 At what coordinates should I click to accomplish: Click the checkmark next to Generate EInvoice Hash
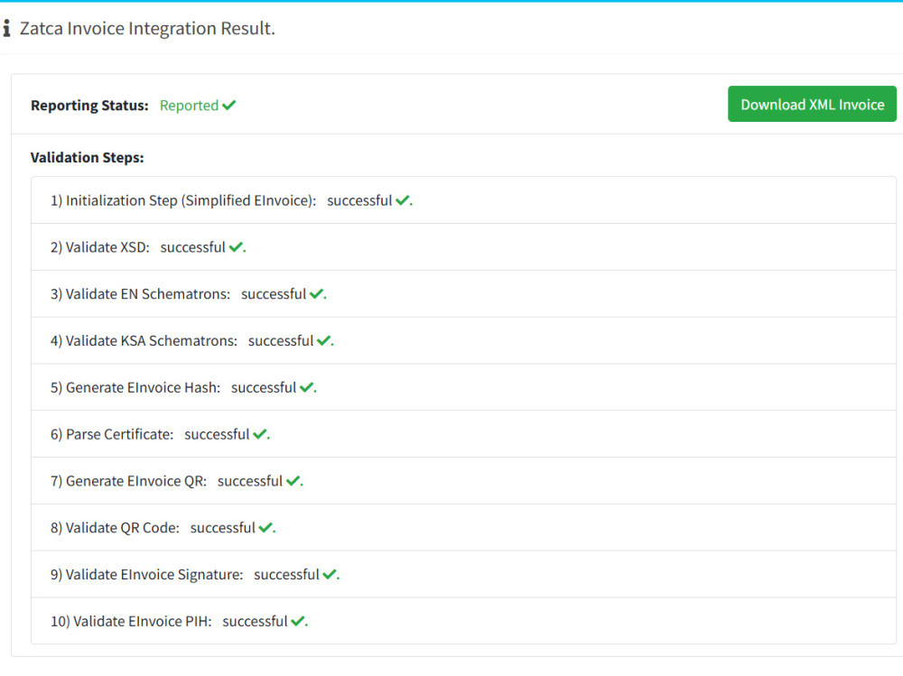308,387
